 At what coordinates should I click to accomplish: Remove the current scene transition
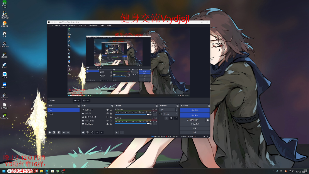point(171,118)
